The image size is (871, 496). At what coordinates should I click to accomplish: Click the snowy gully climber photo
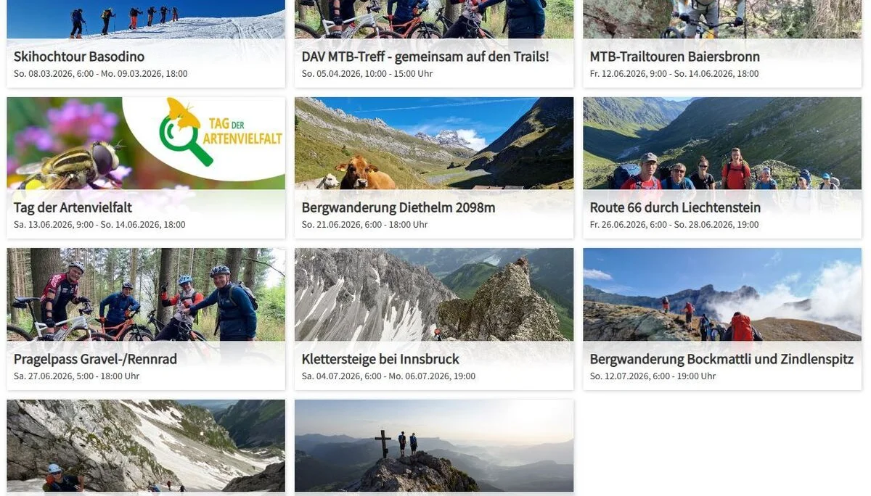pos(145,445)
